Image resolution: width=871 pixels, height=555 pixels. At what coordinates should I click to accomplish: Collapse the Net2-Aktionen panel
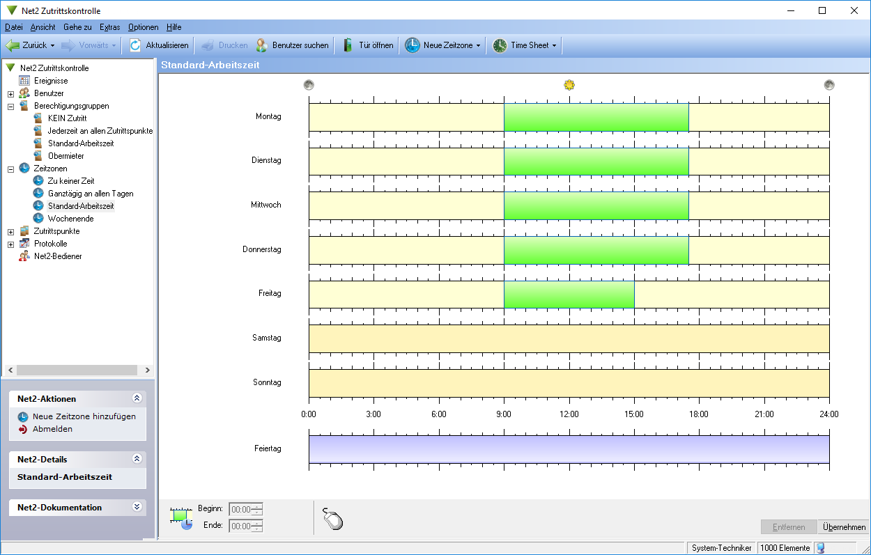click(x=137, y=398)
